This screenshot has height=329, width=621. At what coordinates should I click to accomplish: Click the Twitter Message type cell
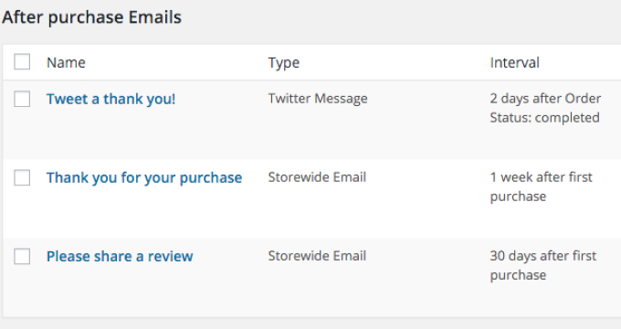(x=318, y=99)
